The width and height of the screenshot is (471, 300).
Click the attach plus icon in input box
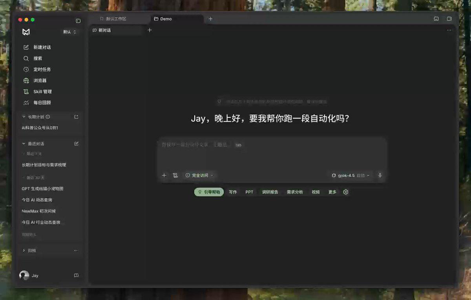click(164, 175)
